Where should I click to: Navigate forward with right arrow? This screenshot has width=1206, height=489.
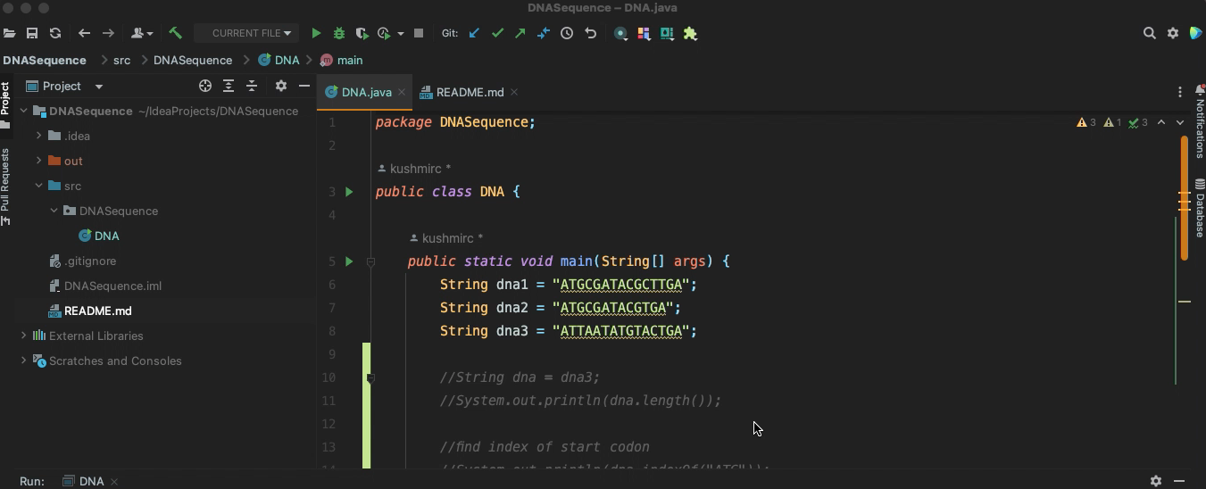(108, 33)
